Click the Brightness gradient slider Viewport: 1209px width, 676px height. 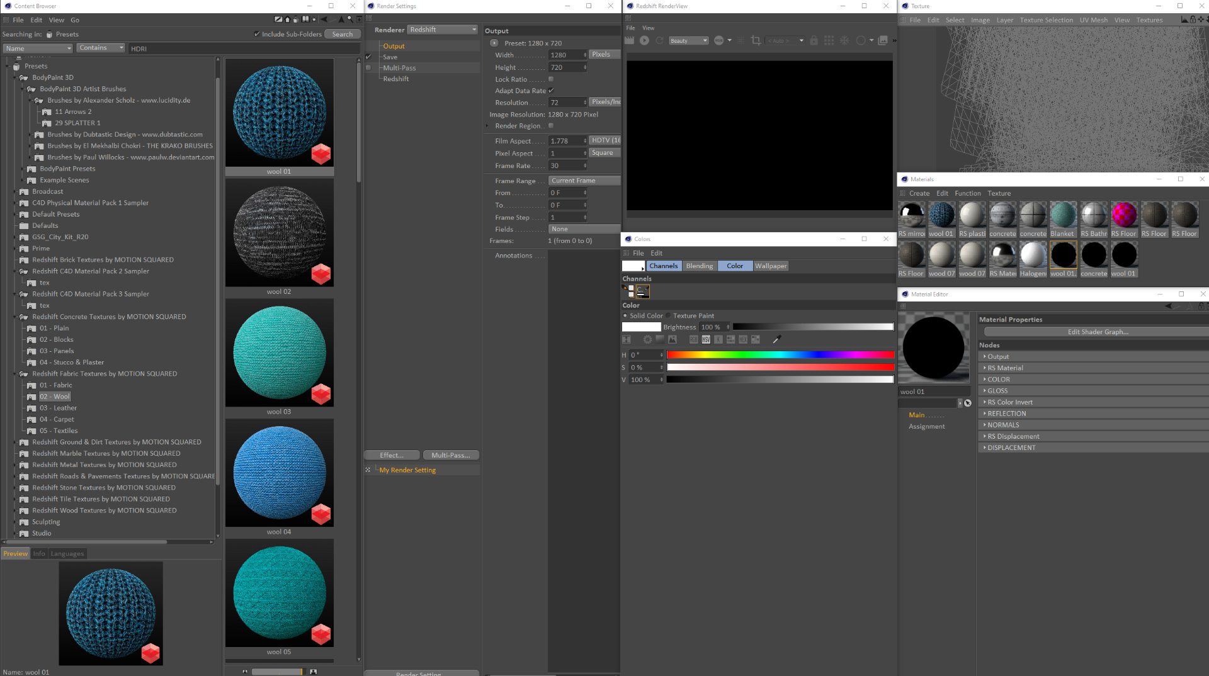[813, 327]
